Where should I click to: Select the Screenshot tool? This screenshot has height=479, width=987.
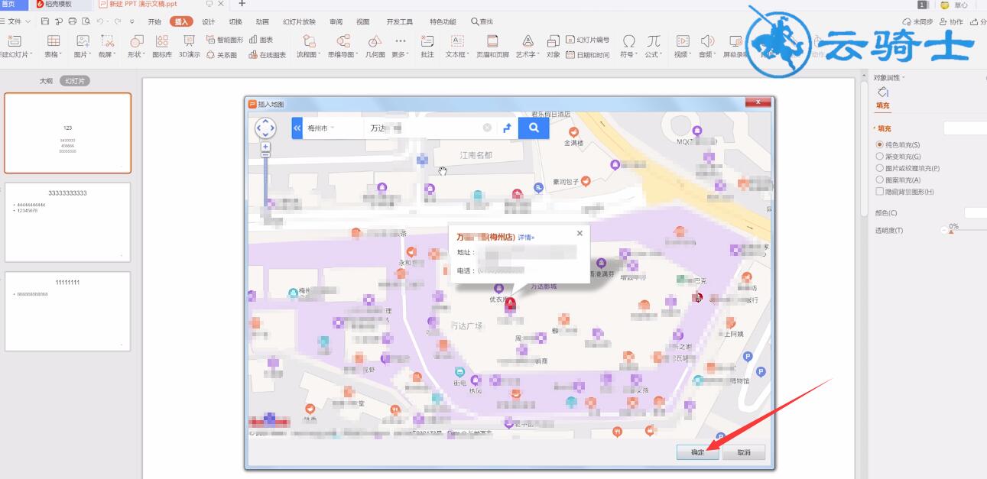(107, 46)
